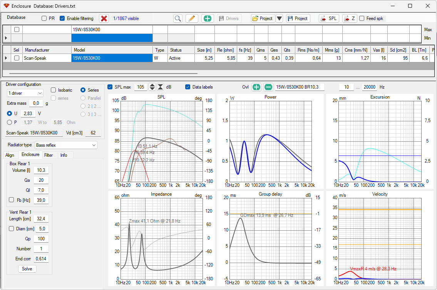
Task: Toggle the SPL max checkbox
Action: point(110,87)
